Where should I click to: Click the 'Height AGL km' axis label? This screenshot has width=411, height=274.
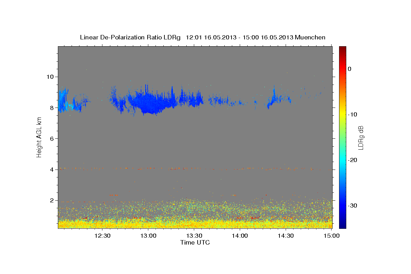[x=39, y=137]
